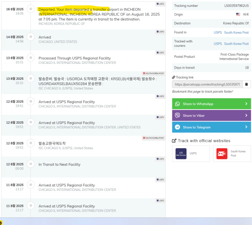This screenshot has height=225, width=252.
Task: Click 'INCHEON, KOREA REPUBLIC OF' location text
Action: (61, 24)
